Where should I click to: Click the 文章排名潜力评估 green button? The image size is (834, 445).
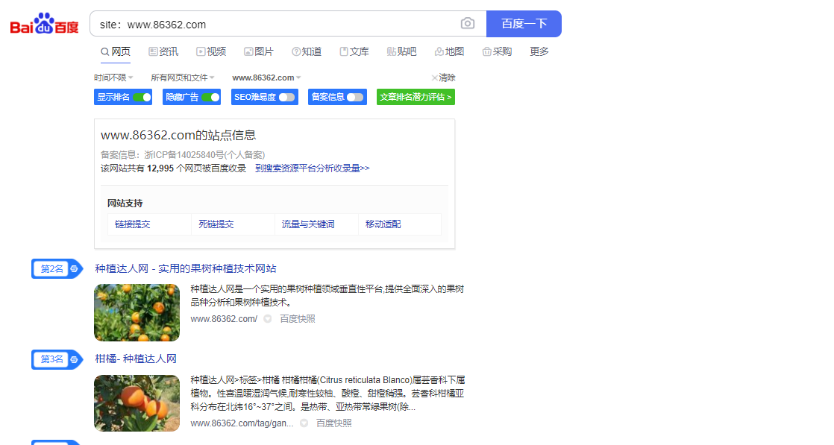416,97
